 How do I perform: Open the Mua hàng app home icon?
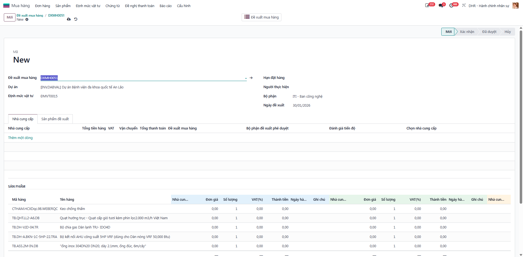pyautogui.click(x=6, y=6)
